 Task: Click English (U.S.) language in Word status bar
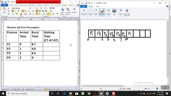click(x=30, y=89)
